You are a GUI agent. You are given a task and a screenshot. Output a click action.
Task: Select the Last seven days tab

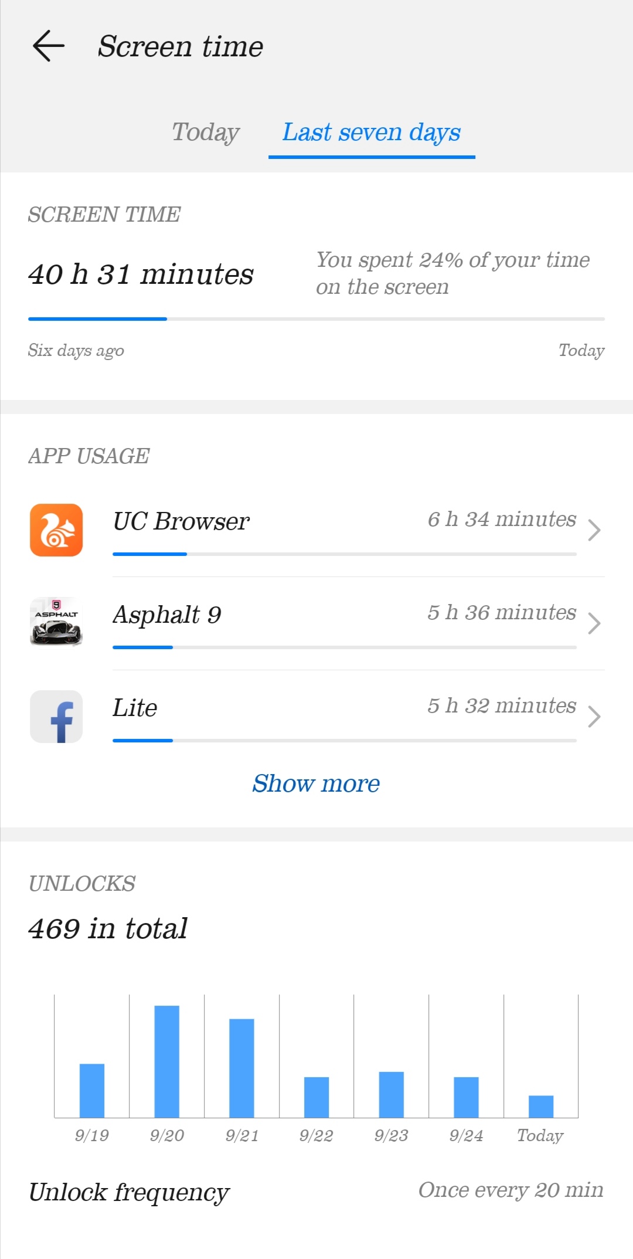[372, 133]
